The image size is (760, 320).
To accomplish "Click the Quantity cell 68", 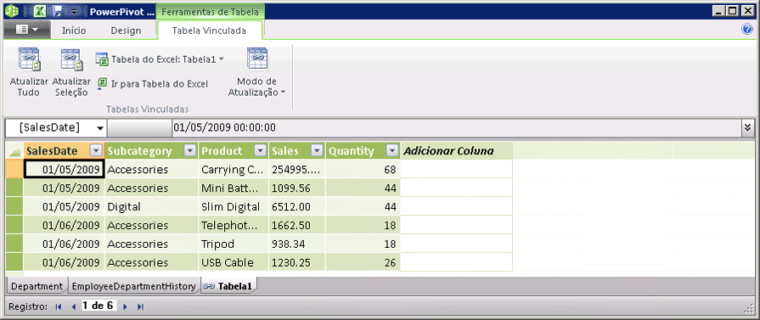I will click(x=363, y=169).
